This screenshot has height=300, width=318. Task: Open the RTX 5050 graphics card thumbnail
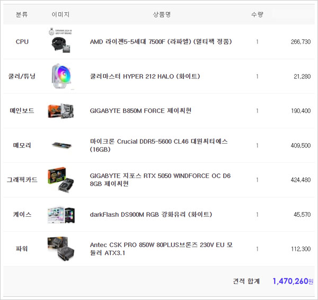click(60, 179)
